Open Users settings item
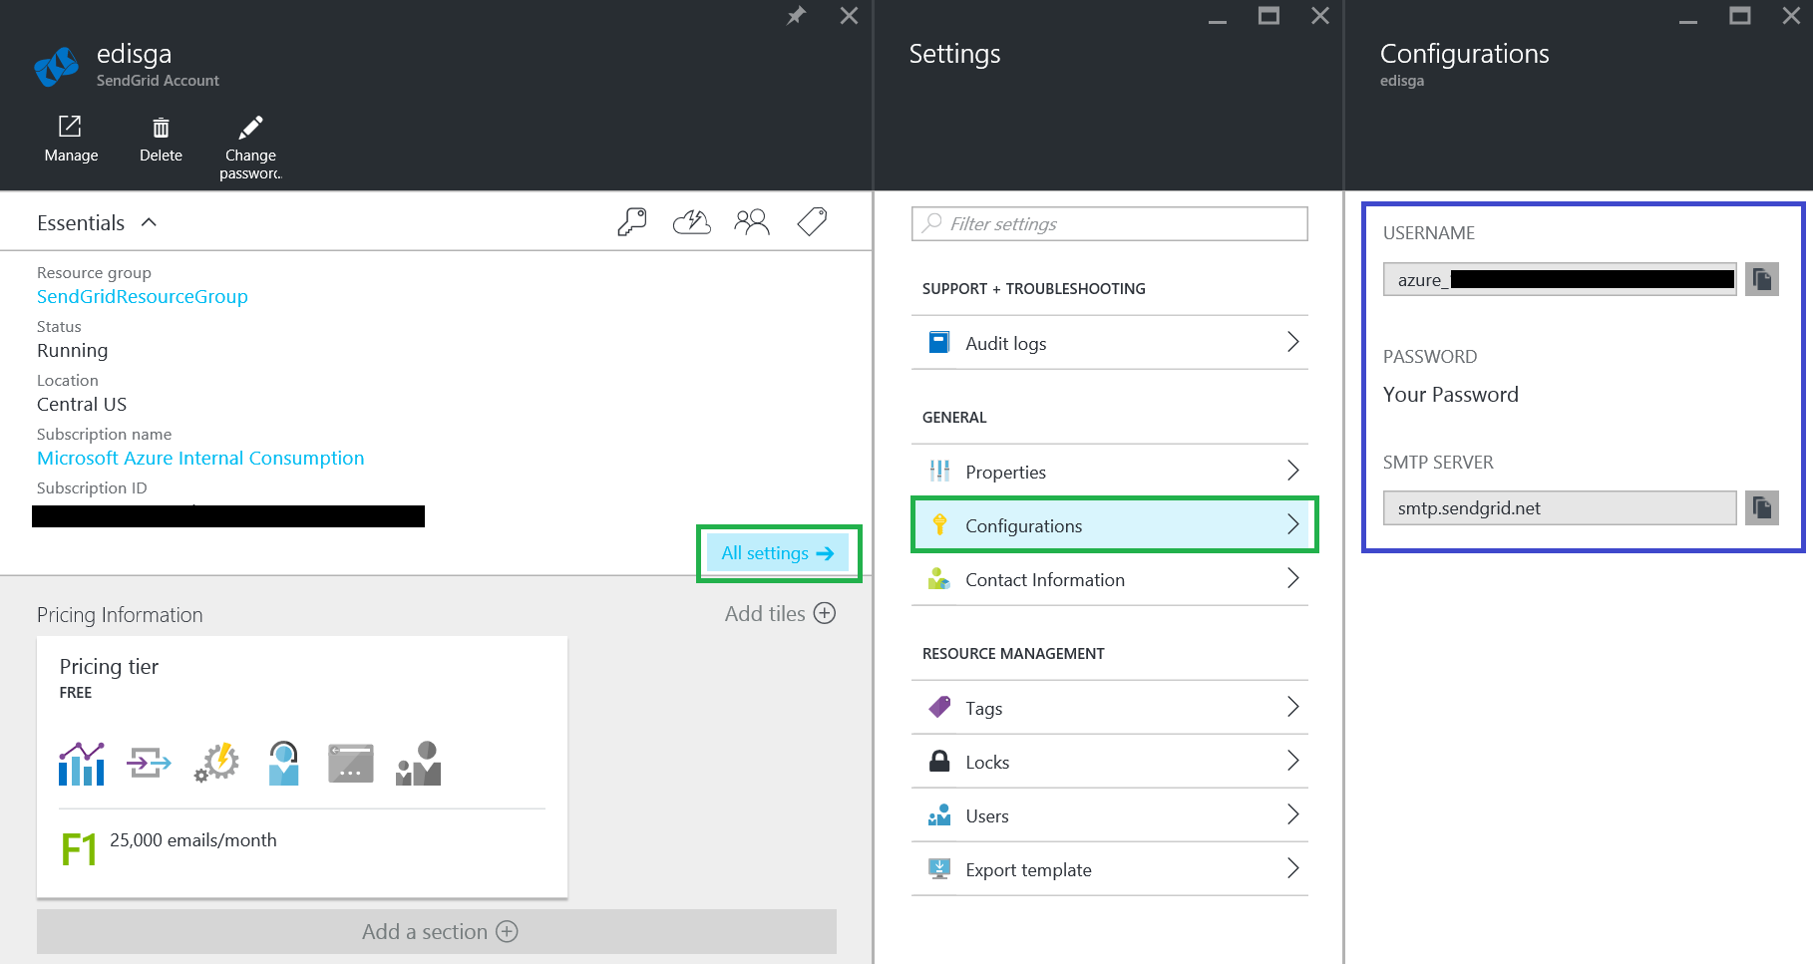The height and width of the screenshot is (964, 1813). [1109, 815]
